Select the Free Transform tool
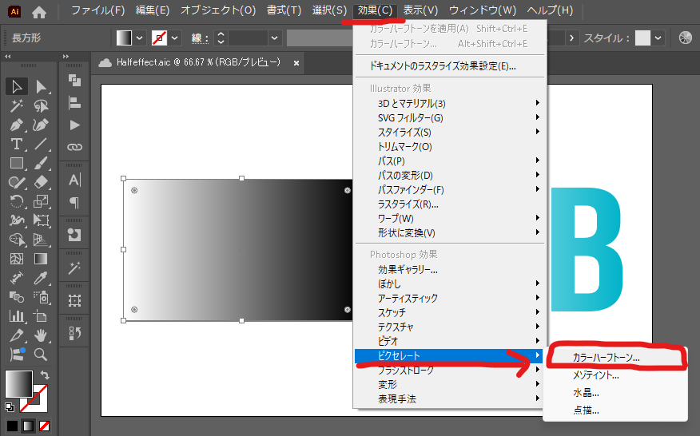Image resolution: width=700 pixels, height=436 pixels. (x=41, y=220)
